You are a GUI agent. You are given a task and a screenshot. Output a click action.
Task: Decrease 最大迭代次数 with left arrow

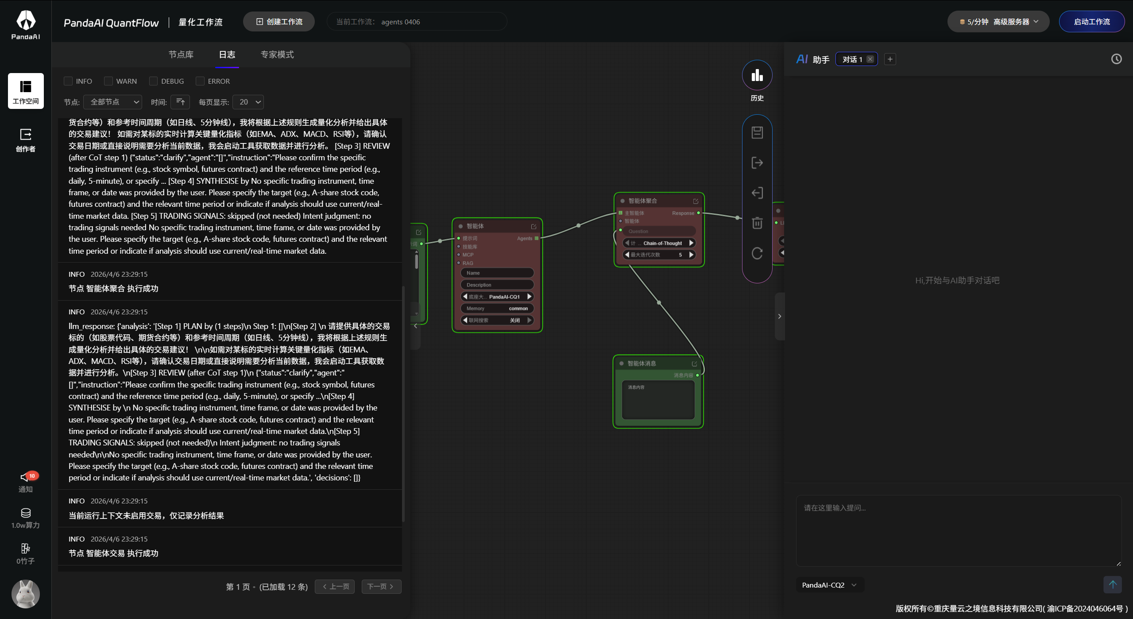click(627, 255)
